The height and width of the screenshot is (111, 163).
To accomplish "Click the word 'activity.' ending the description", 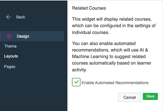I will point(79,70).
